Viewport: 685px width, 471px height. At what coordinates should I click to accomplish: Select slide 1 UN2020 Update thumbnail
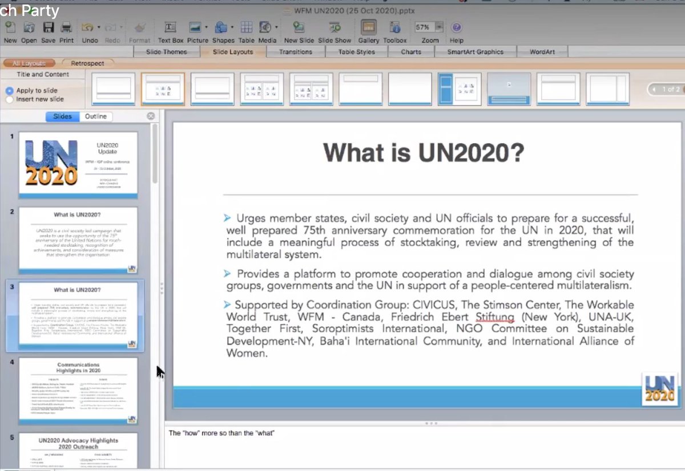[78, 165]
